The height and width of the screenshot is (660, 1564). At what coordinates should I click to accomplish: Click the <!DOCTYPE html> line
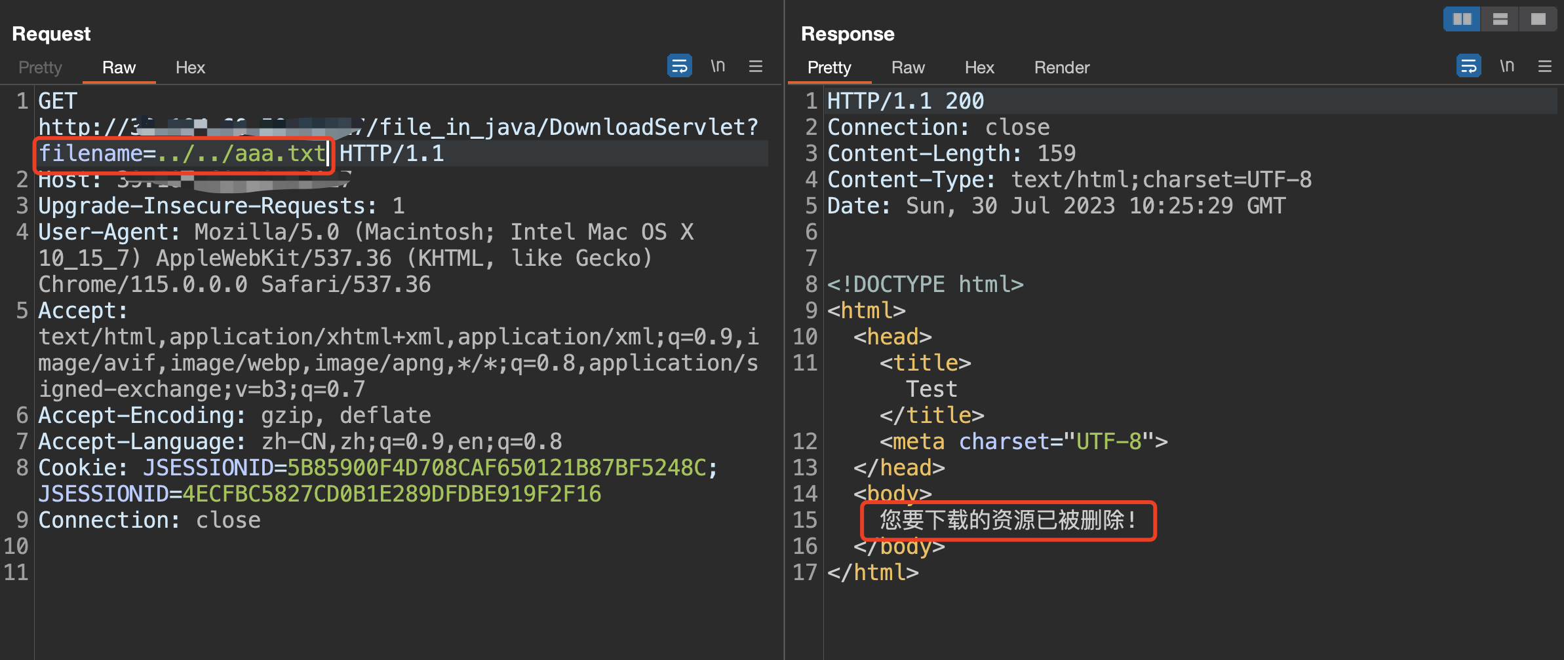pos(926,284)
